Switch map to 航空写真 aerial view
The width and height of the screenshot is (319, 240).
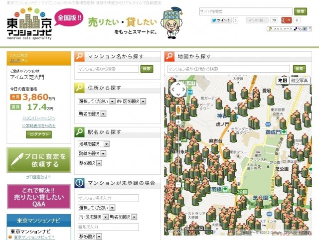coord(300,80)
